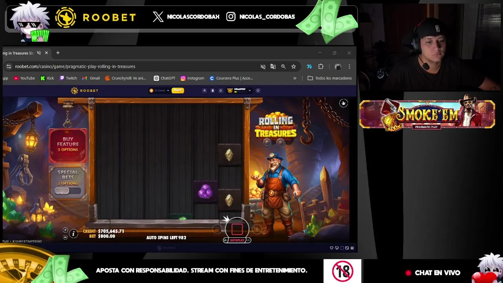This screenshot has width=503, height=283.
Task: Toggle the slot game sound
Action: click(65, 237)
